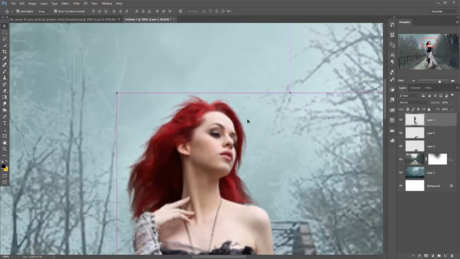Select the Clone Stamp tool
This screenshot has width=460, height=259.
click(4, 78)
